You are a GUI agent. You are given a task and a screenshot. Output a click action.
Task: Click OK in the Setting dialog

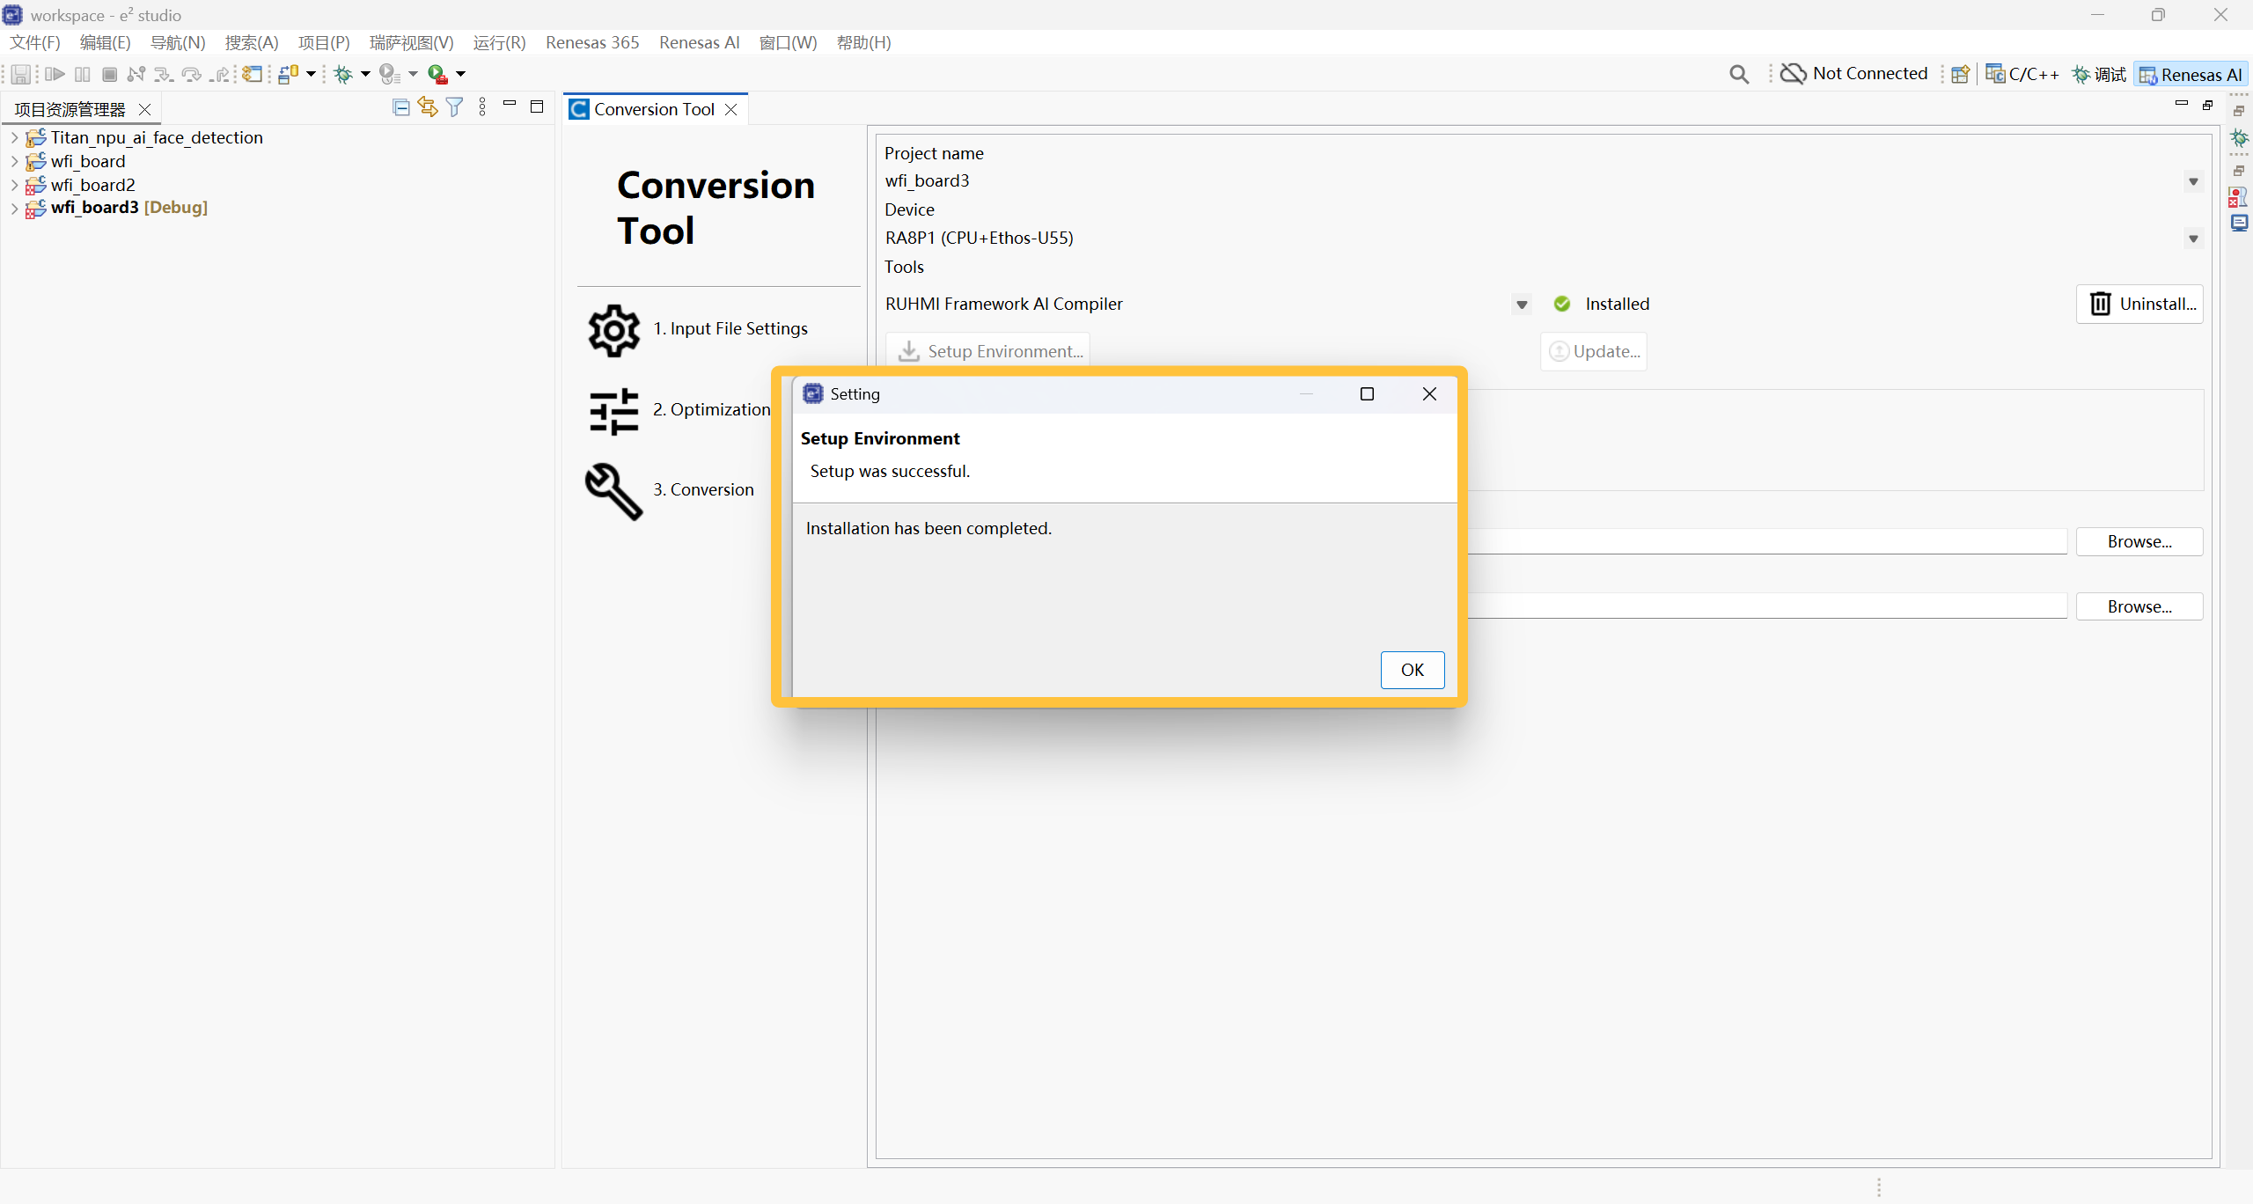pyautogui.click(x=1412, y=670)
